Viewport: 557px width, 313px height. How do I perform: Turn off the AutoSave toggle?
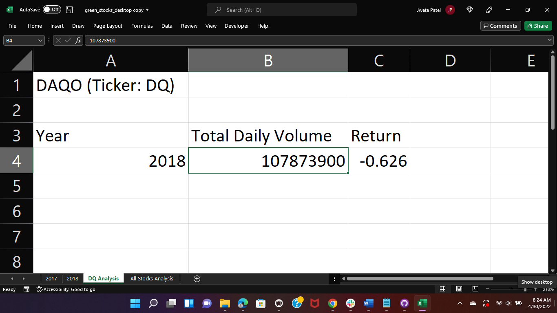click(x=52, y=9)
